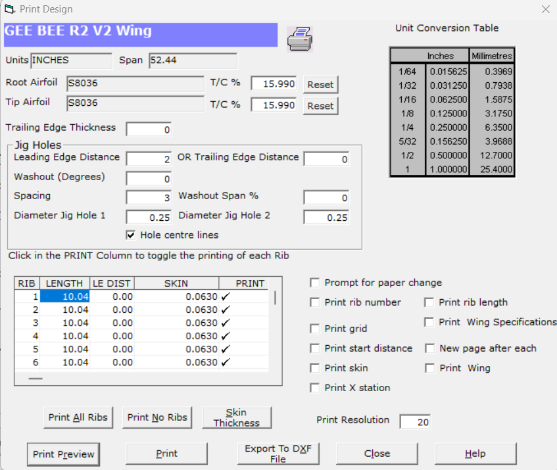Click the printer icon beside the title
The image size is (557, 470).
300,39
